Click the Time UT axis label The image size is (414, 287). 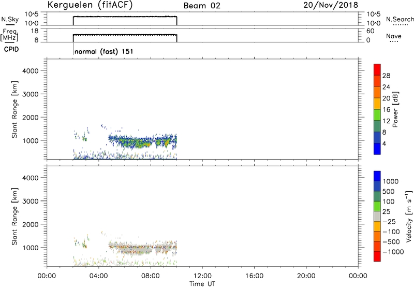pyautogui.click(x=202, y=284)
